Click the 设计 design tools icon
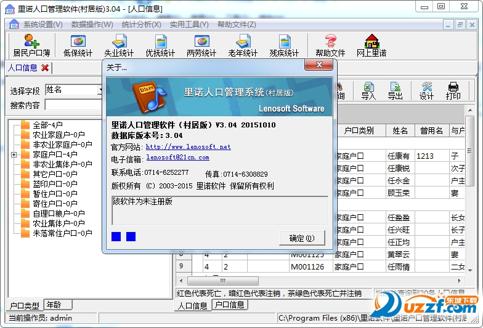 click(x=426, y=91)
